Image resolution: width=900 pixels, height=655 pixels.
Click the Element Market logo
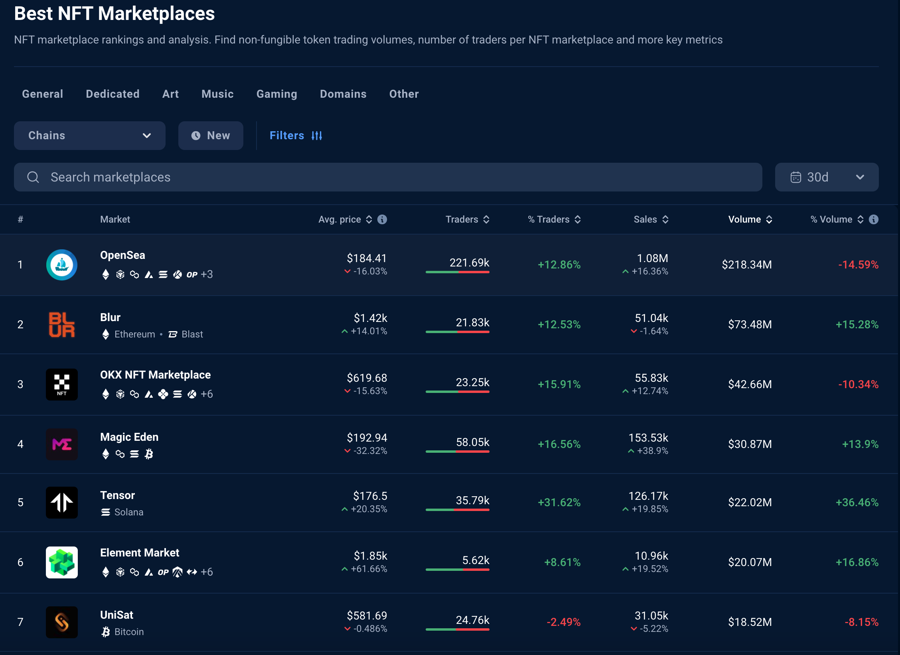point(61,562)
